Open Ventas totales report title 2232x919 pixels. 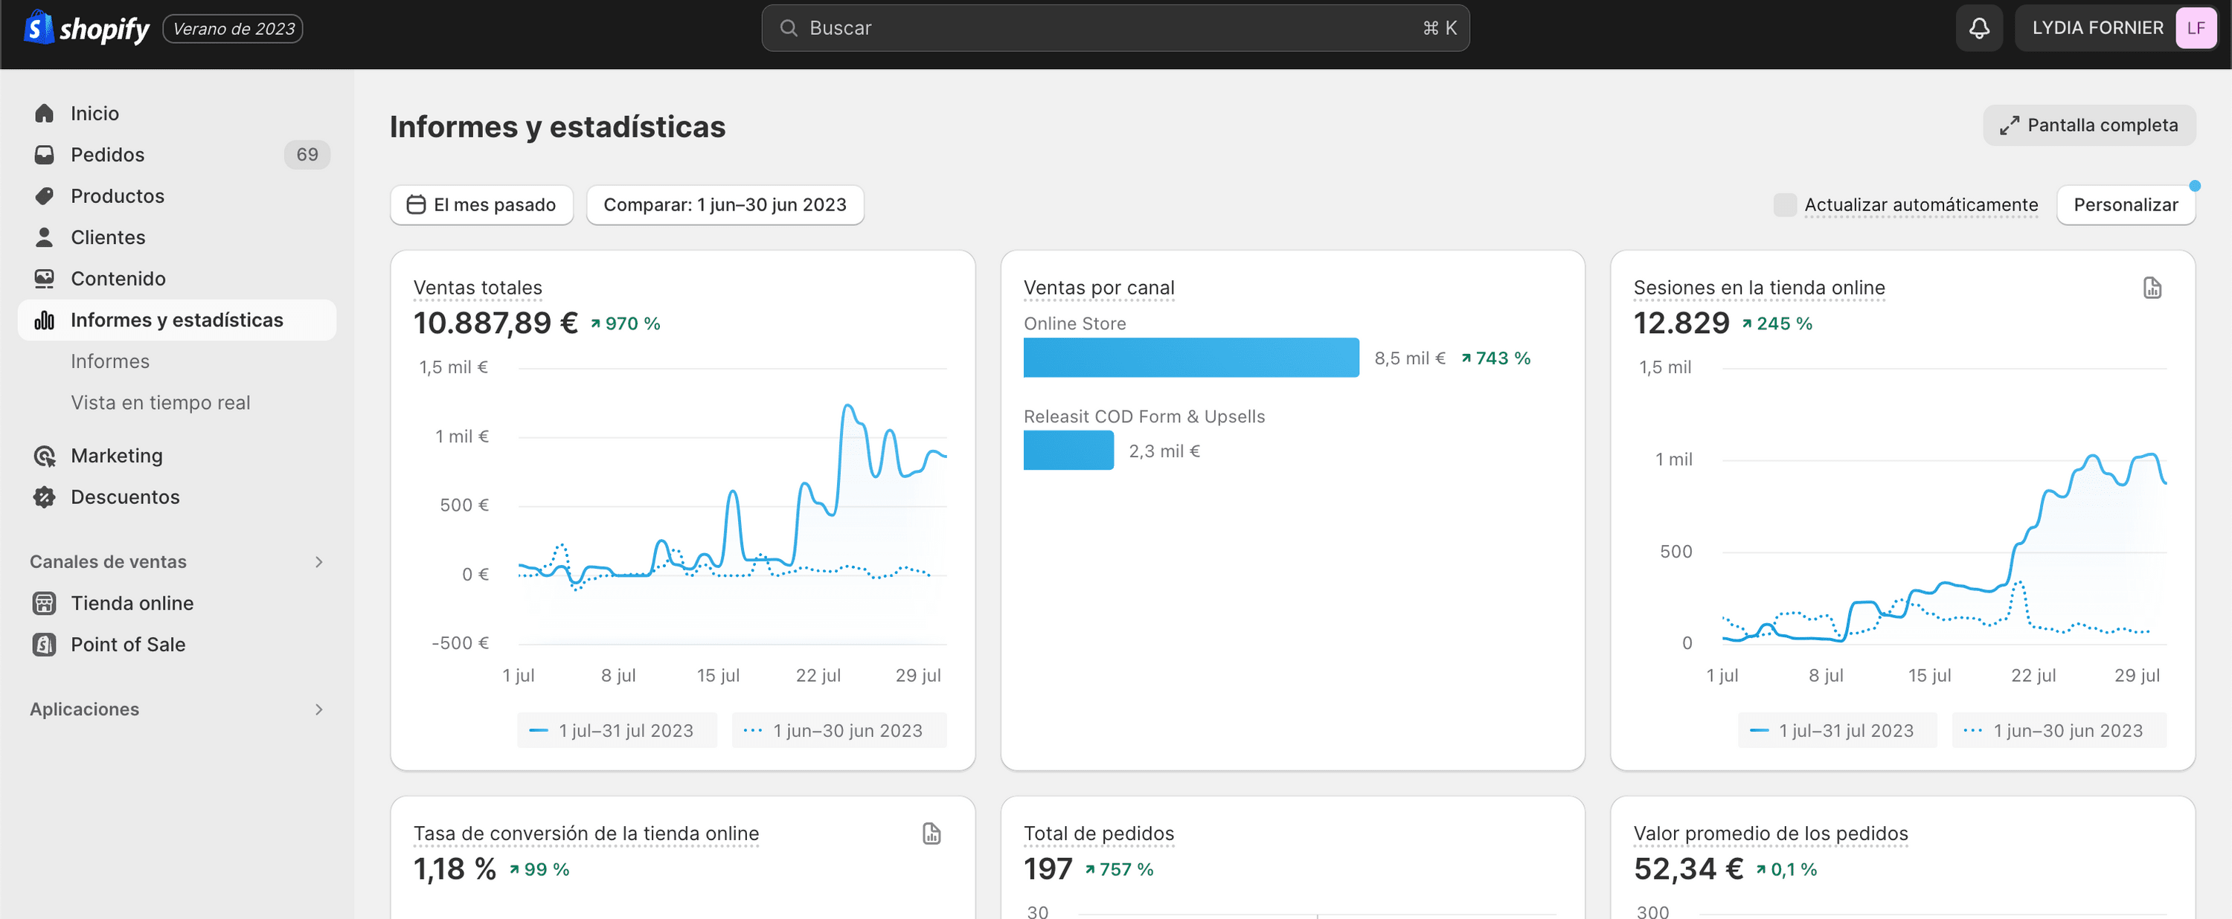478,288
